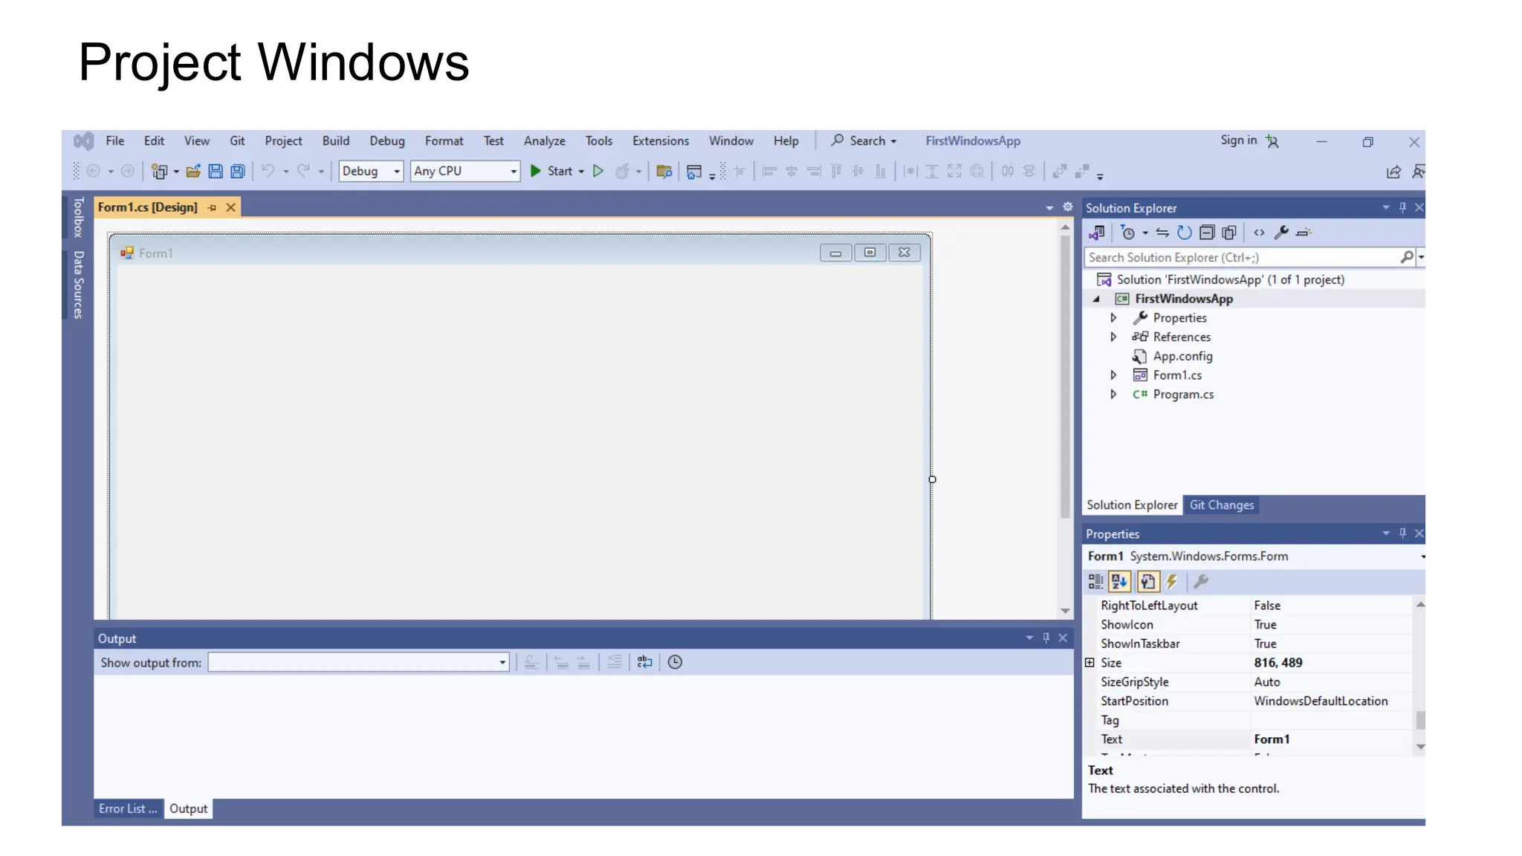Click Clear All icon in Output toolbar
This screenshot has width=1522, height=856.
(x=615, y=662)
